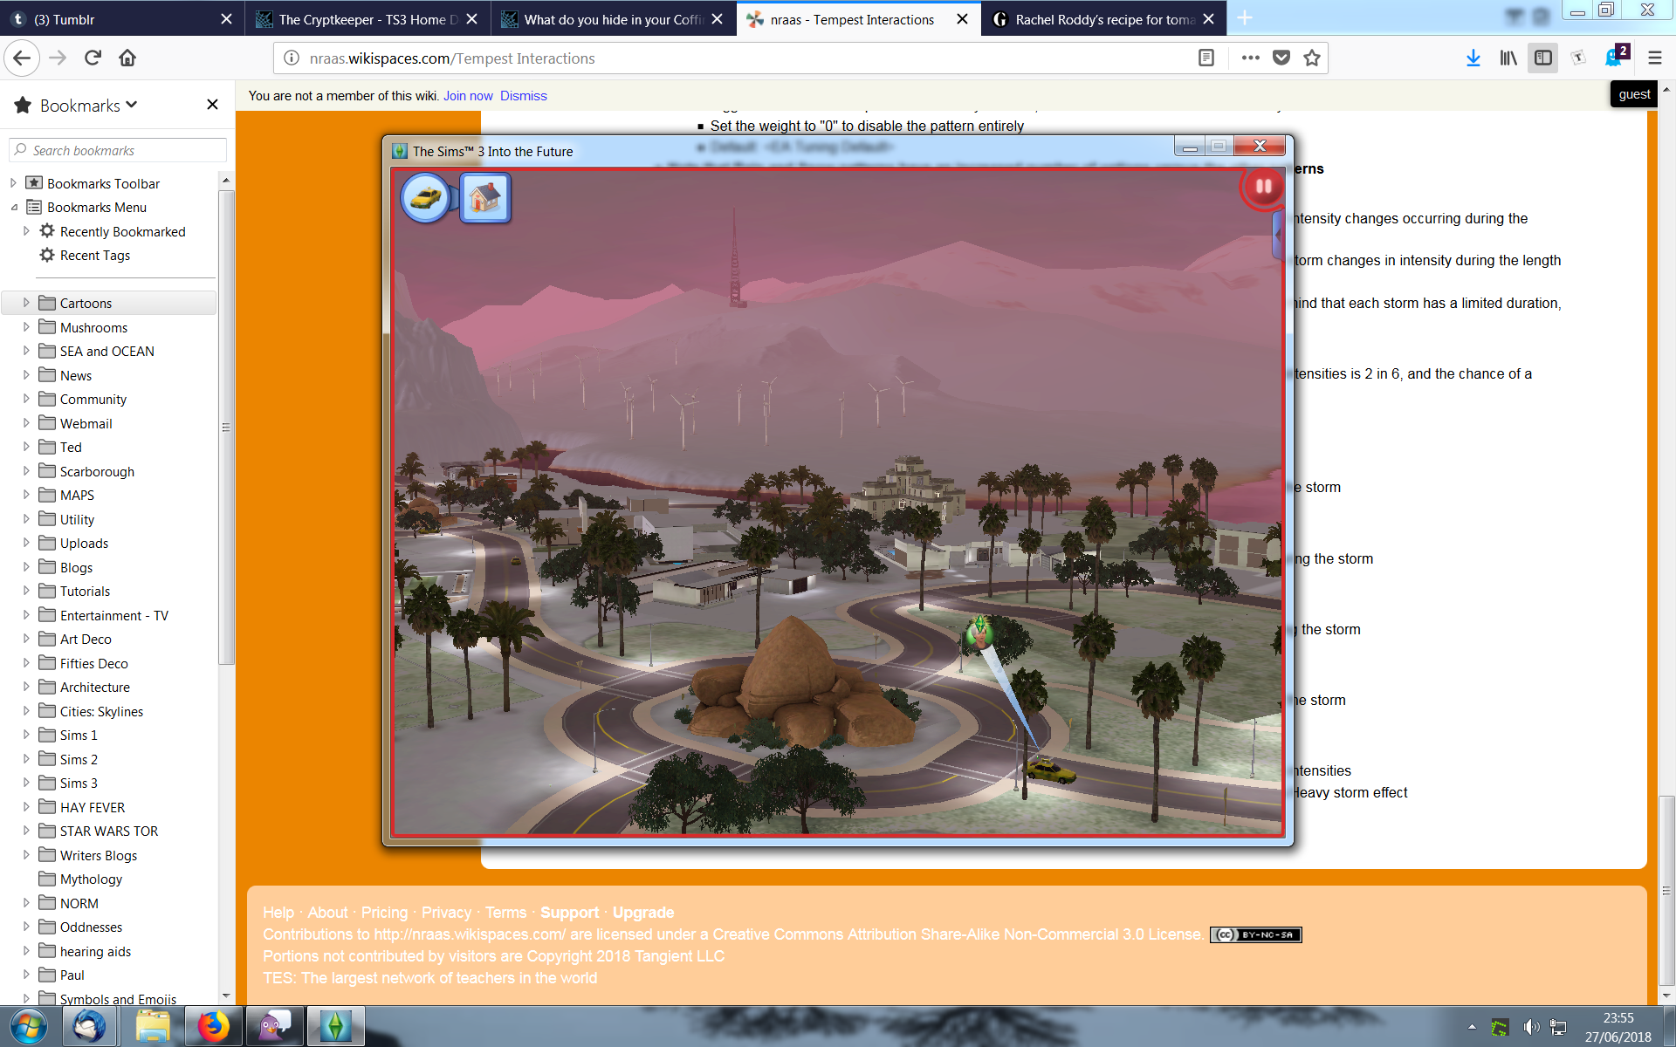Click the Join now link

click(468, 96)
